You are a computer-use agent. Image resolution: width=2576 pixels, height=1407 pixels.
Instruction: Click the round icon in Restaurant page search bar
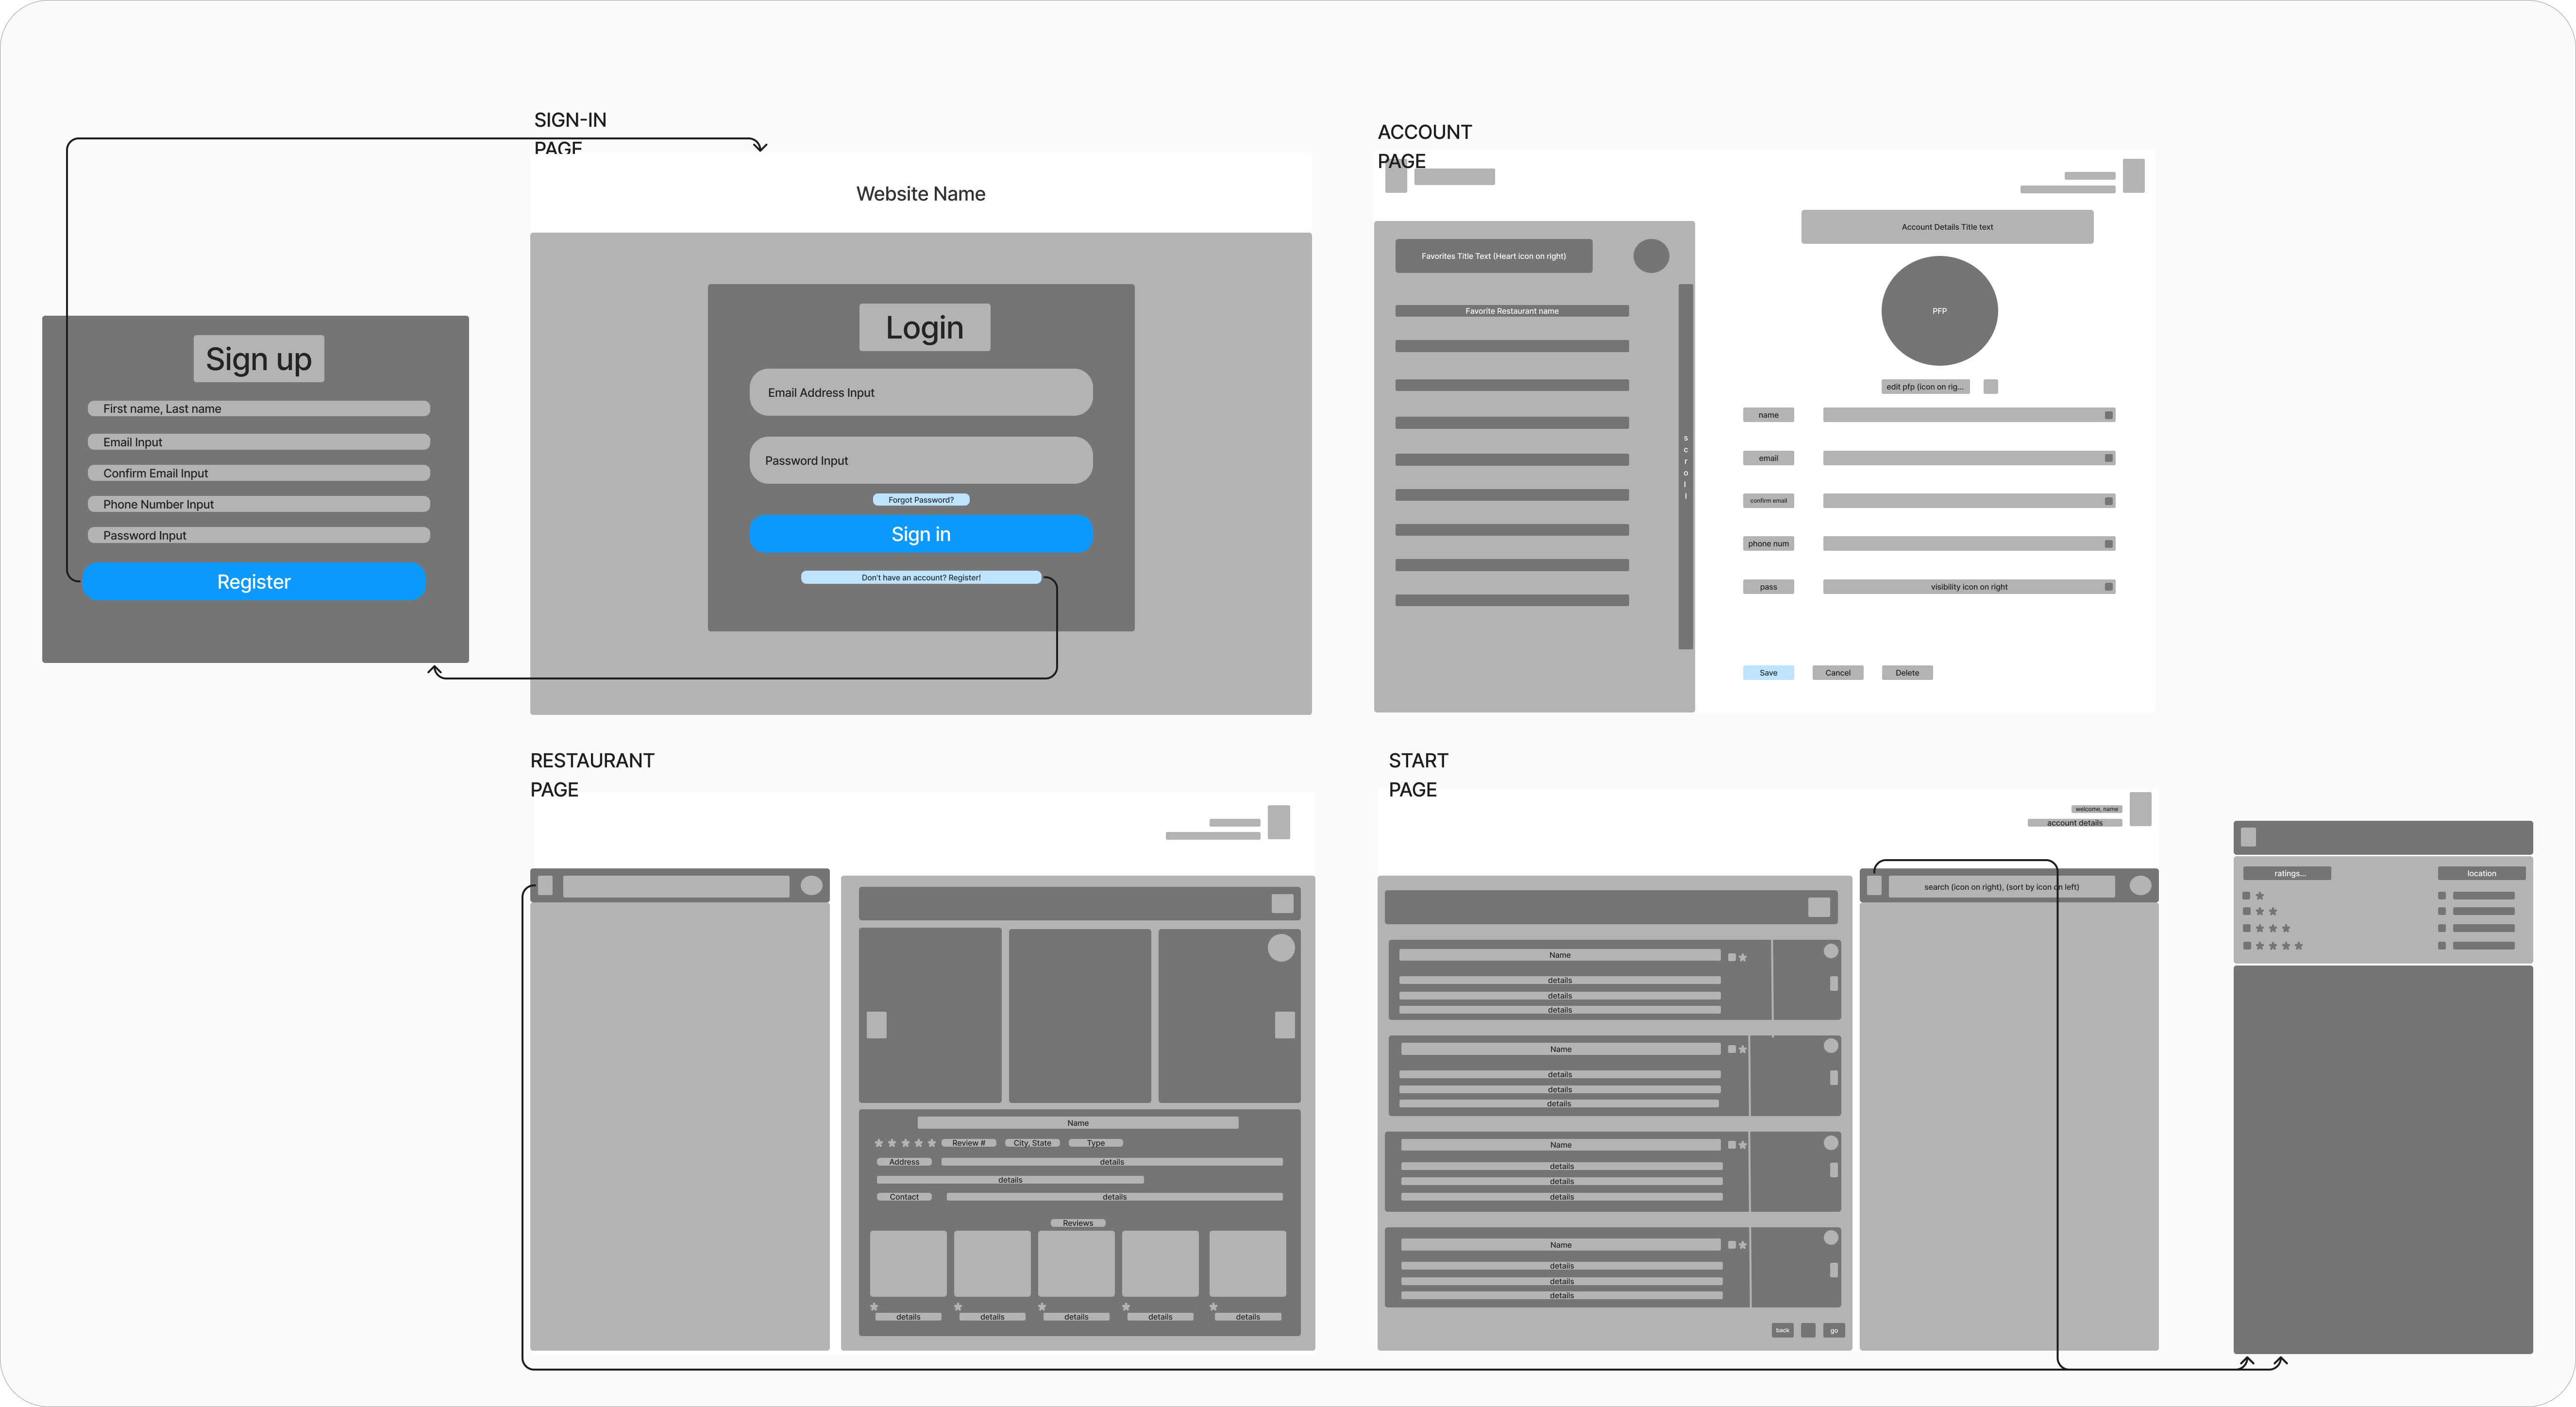[812, 885]
